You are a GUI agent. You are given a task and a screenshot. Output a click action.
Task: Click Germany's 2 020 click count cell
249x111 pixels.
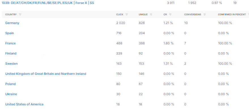[121, 23]
